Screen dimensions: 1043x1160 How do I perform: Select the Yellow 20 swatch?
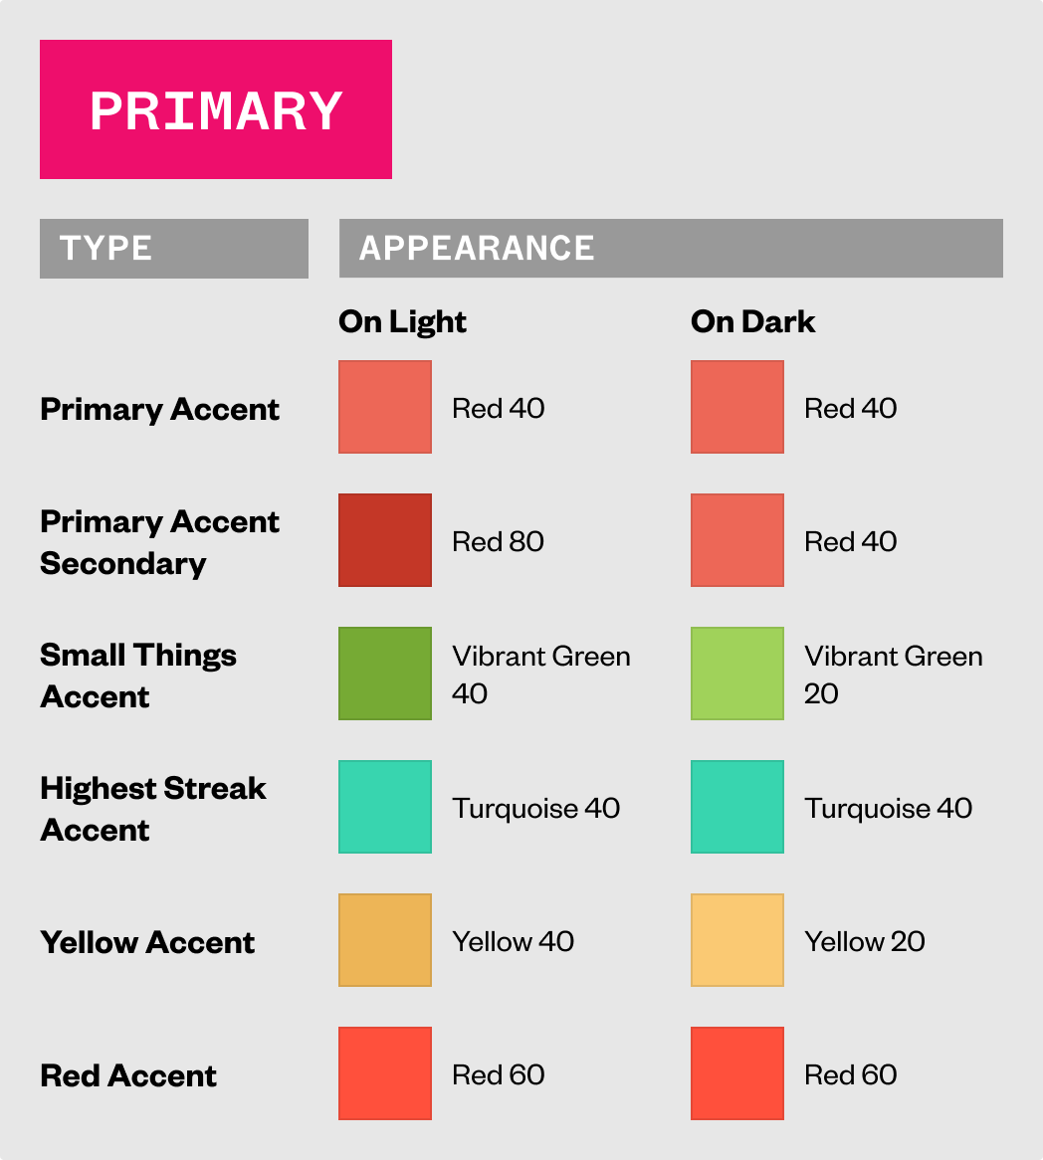[x=737, y=940]
